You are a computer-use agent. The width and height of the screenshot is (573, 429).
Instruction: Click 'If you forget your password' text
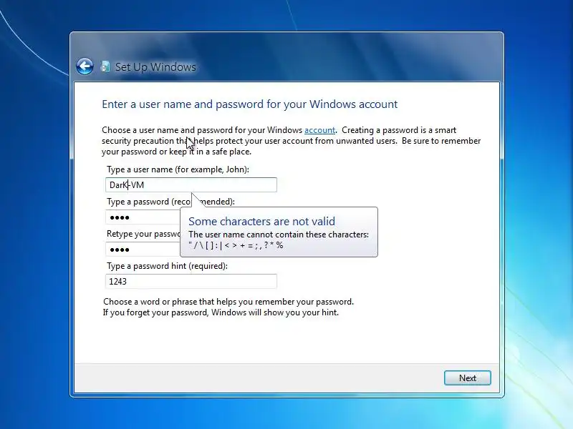pos(221,312)
